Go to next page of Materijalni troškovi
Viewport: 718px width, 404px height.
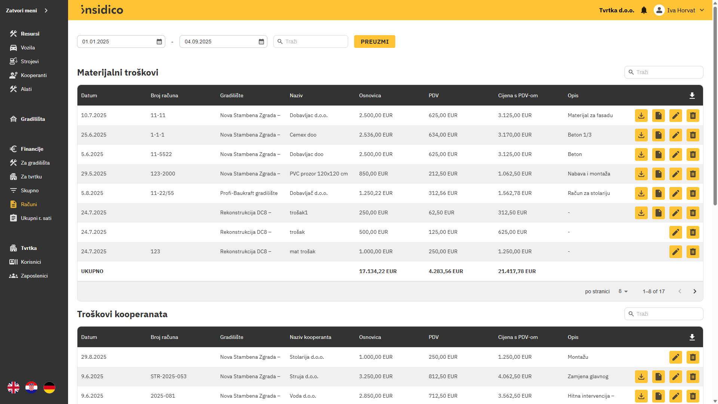(694, 291)
